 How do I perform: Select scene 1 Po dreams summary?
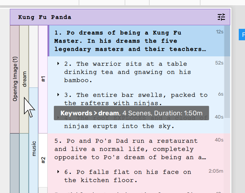pos(130,41)
